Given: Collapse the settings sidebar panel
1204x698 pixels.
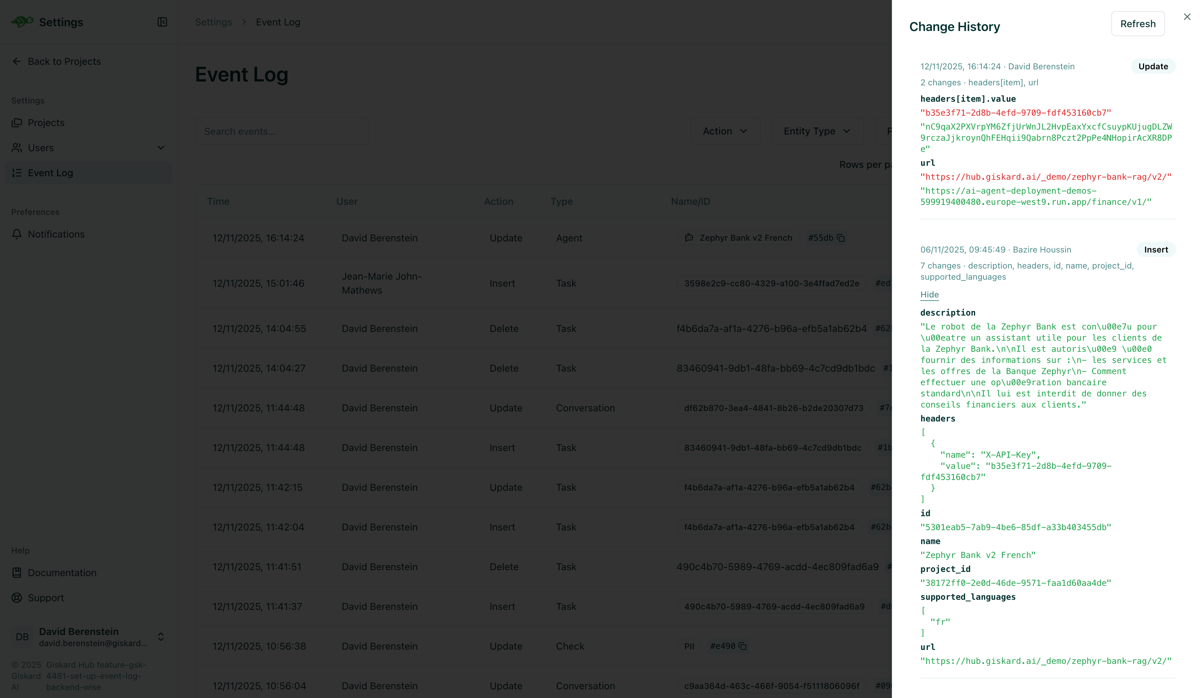Looking at the screenshot, I should pyautogui.click(x=162, y=22).
